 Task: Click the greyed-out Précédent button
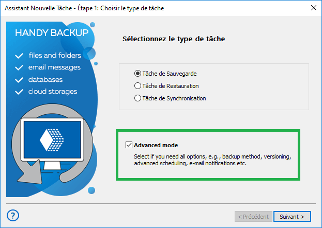pos(252,216)
